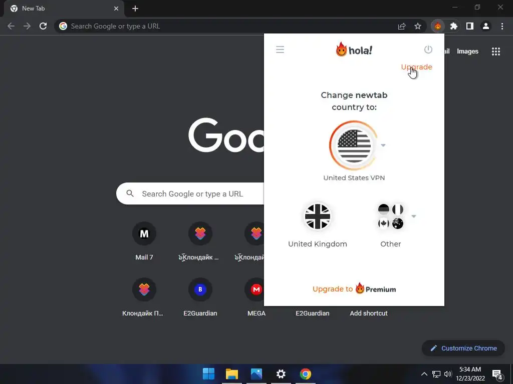Go back with the back arrow

tap(11, 26)
